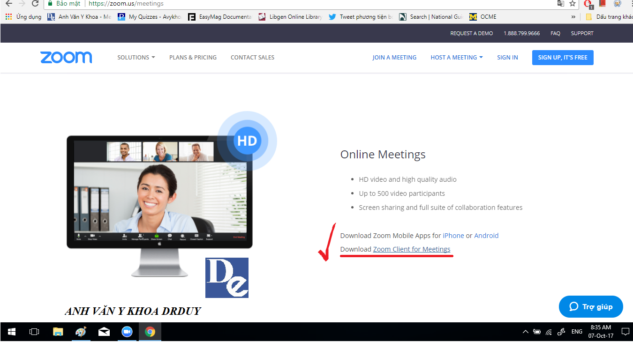Click the translate page icon in address bar

tap(560, 3)
